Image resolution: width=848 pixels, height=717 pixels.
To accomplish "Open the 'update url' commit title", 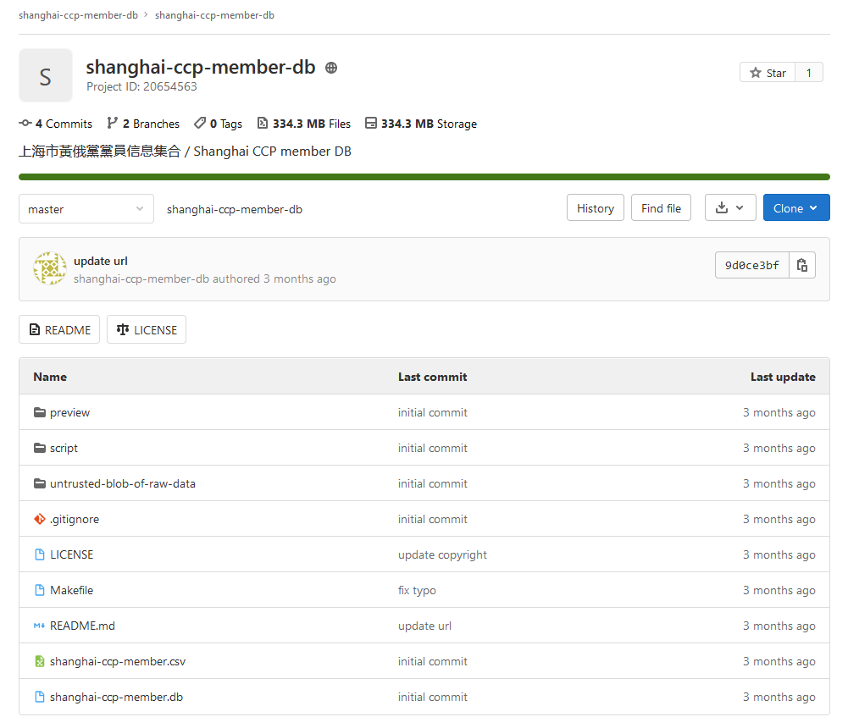I will pos(101,261).
